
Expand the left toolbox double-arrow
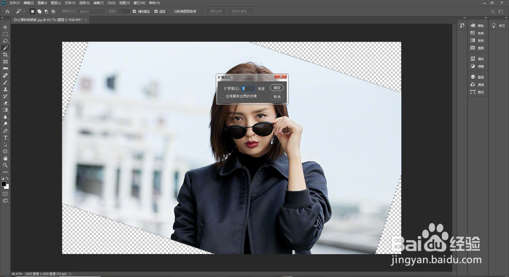(2, 18)
